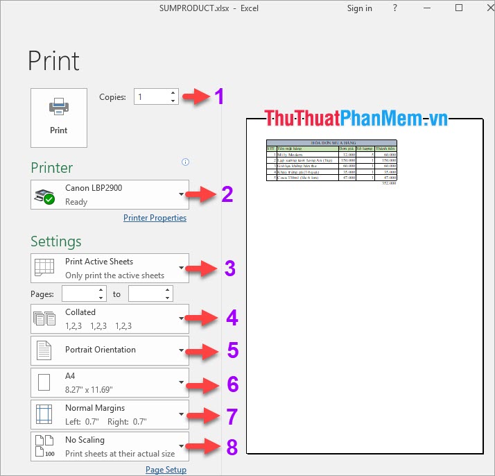Click the large Print button
The image size is (495, 476).
(x=59, y=118)
